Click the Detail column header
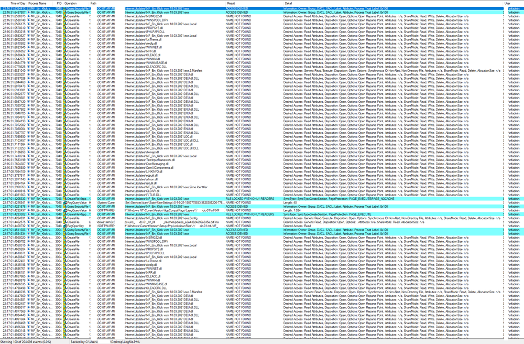The image size is (524, 344). pyautogui.click(x=288, y=3)
